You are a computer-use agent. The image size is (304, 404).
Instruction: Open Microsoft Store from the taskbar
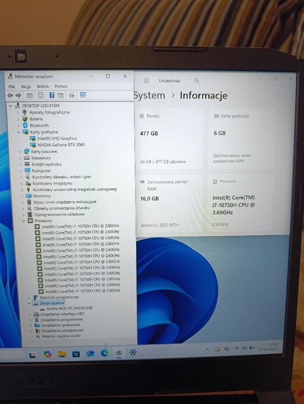coord(76,354)
